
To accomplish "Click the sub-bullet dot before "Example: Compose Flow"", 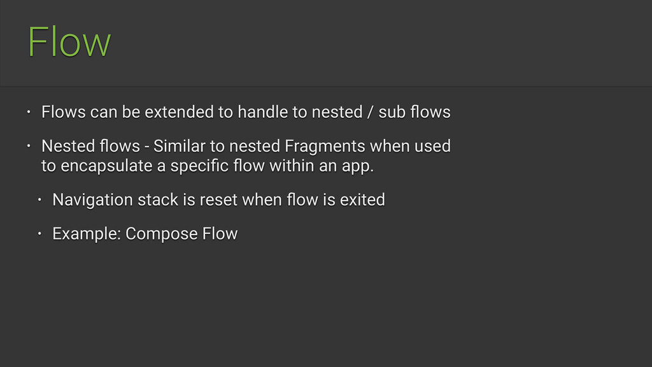I will coord(39,234).
